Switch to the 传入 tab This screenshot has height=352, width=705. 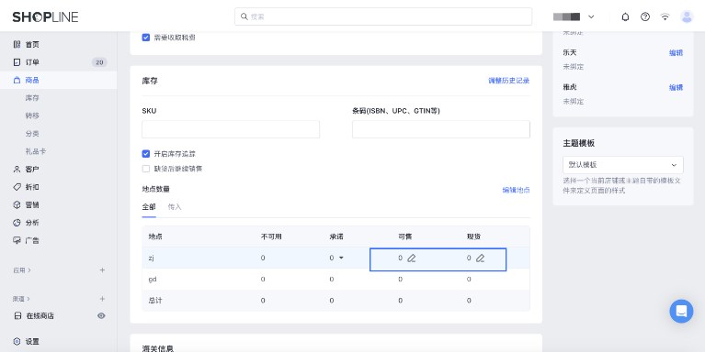pos(175,207)
